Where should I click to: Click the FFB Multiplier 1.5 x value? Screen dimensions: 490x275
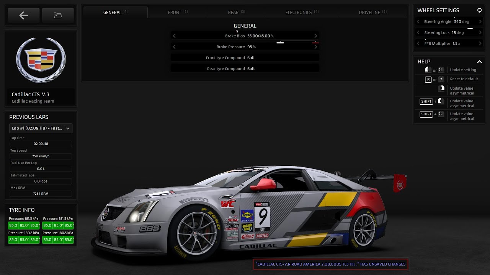(456, 44)
